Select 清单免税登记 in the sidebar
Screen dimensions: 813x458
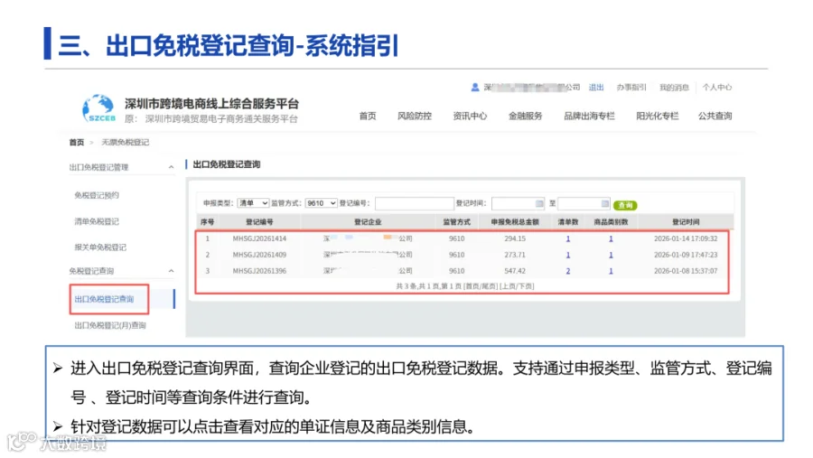(x=97, y=221)
